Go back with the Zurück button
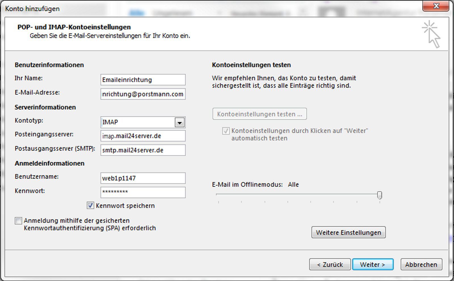Image resolution: width=454 pixels, height=281 pixels. pyautogui.click(x=330, y=265)
